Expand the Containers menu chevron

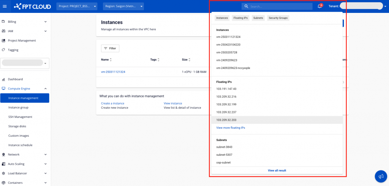click(46, 183)
